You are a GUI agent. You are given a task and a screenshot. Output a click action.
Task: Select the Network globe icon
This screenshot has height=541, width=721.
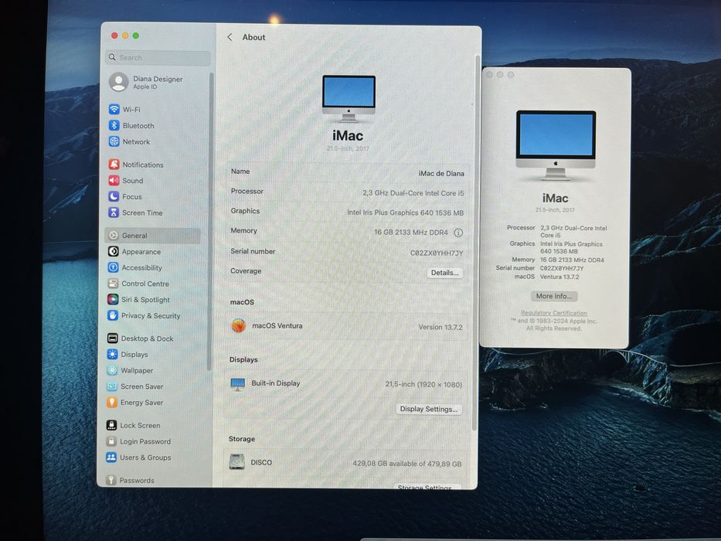pyautogui.click(x=114, y=141)
